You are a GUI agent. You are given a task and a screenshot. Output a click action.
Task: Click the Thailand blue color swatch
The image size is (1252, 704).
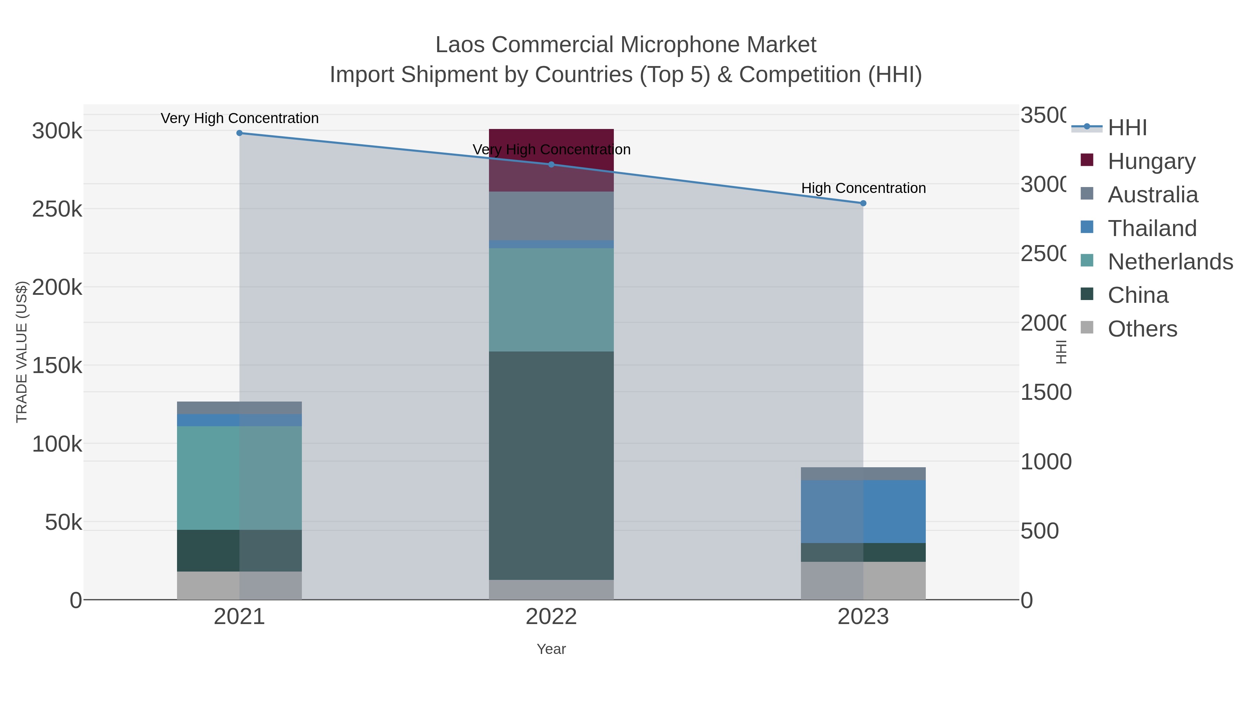click(x=1087, y=227)
